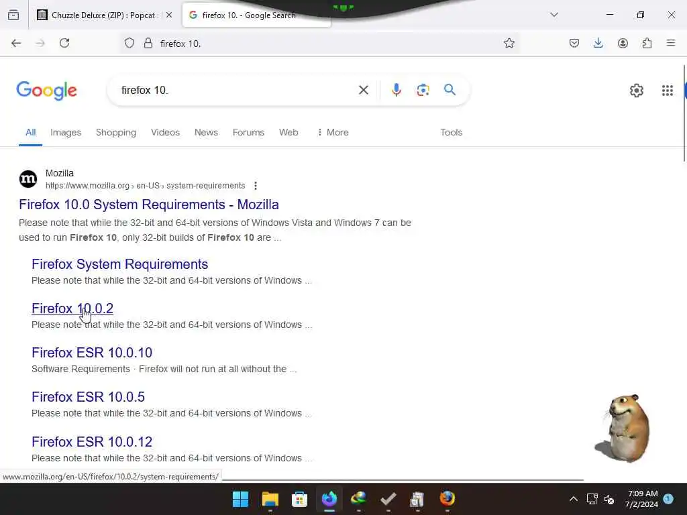Viewport: 687px width, 515px height.
Task: Open the Google apps grid
Action: (x=668, y=91)
